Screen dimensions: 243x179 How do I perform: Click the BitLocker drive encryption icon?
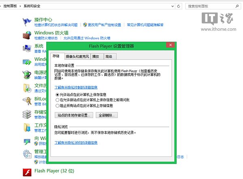27,101
